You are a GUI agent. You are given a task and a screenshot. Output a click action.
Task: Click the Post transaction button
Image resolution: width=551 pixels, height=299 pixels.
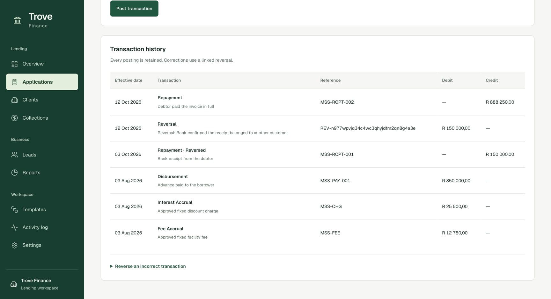[x=134, y=9]
